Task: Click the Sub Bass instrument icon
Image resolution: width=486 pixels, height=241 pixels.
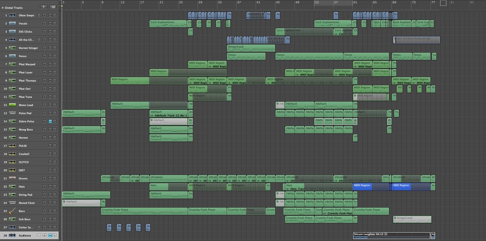Action: 12,219
